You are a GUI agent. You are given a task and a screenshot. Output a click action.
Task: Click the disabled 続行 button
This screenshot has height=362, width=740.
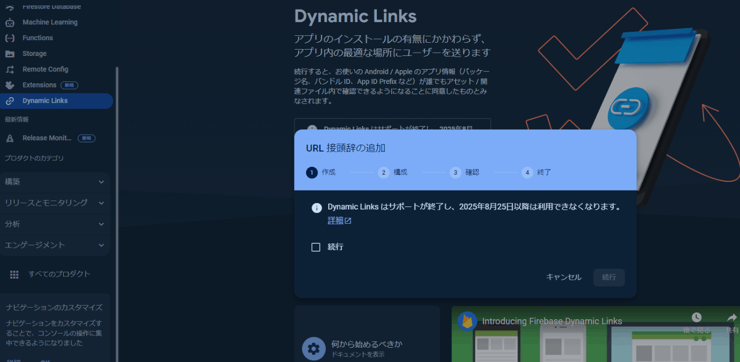[609, 277]
